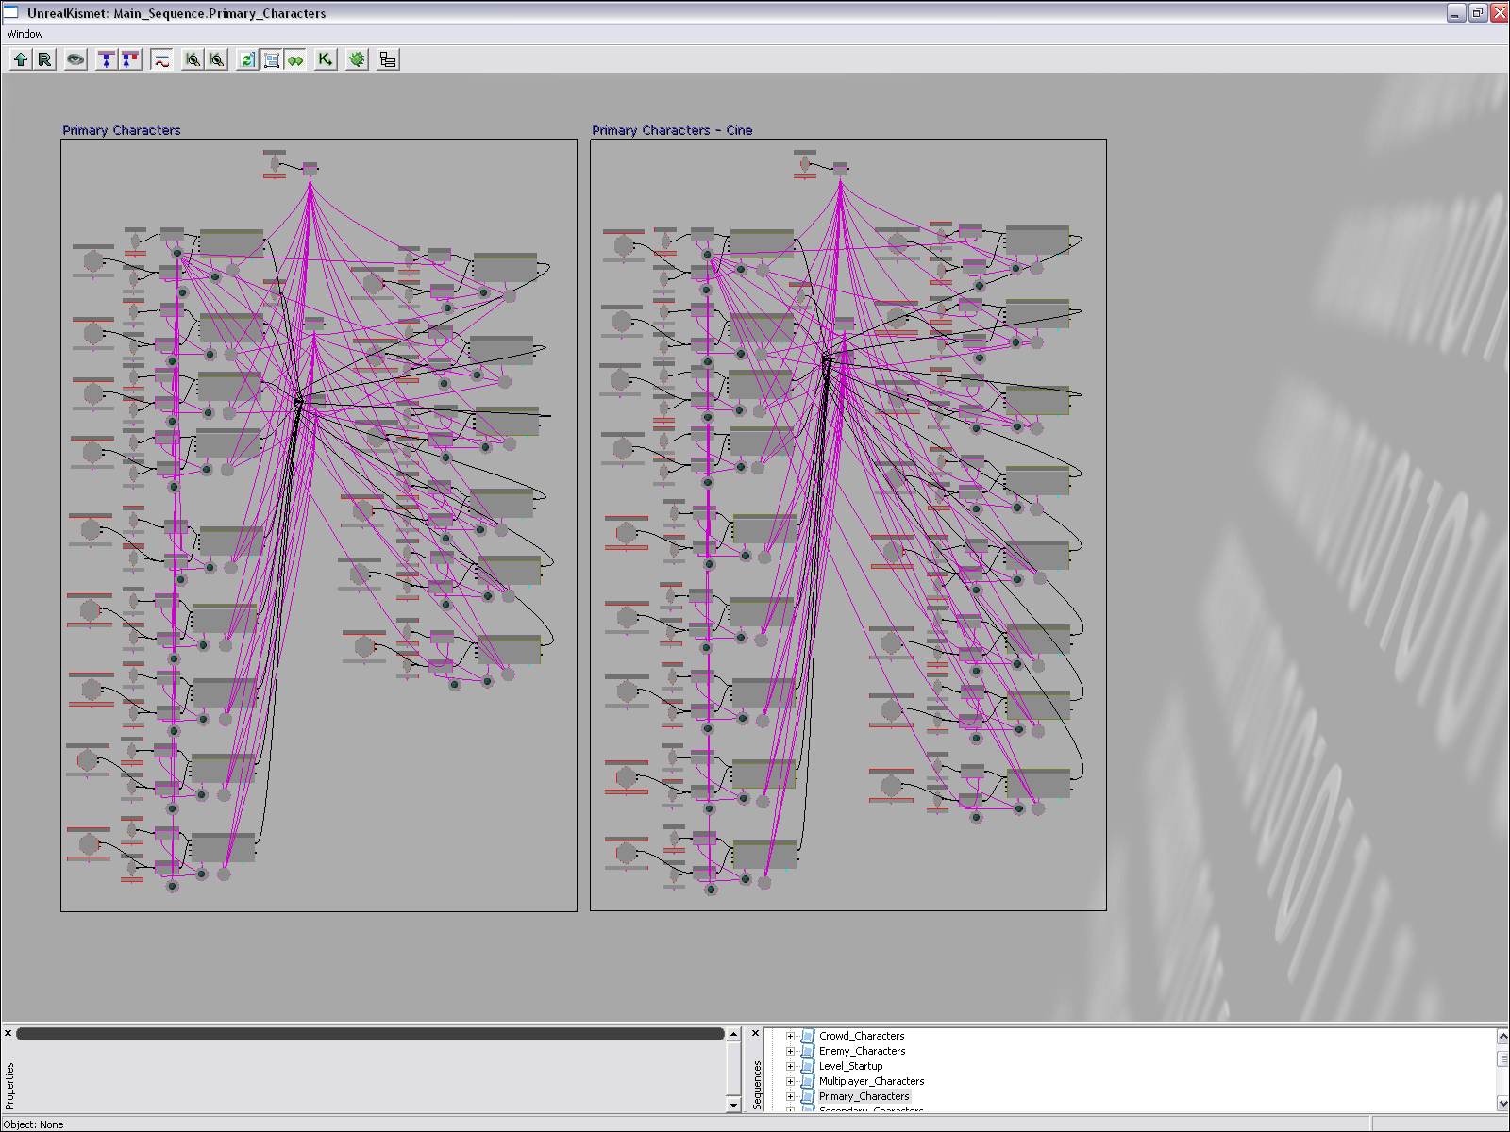Click the first search magnifier icon
This screenshot has width=1510, height=1132.
point(193,59)
